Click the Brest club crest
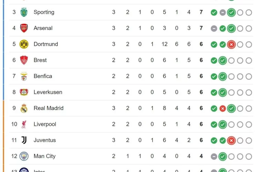The image size is (255, 172). point(24,60)
